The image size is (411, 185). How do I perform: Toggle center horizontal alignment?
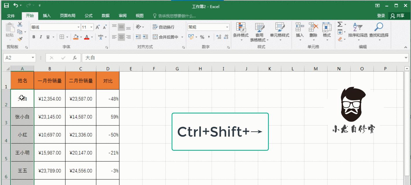click(x=121, y=37)
